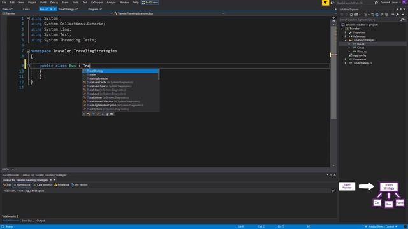Click the editor vertical scrollbar thumb
The image size is (408, 229).
coord(333,73)
